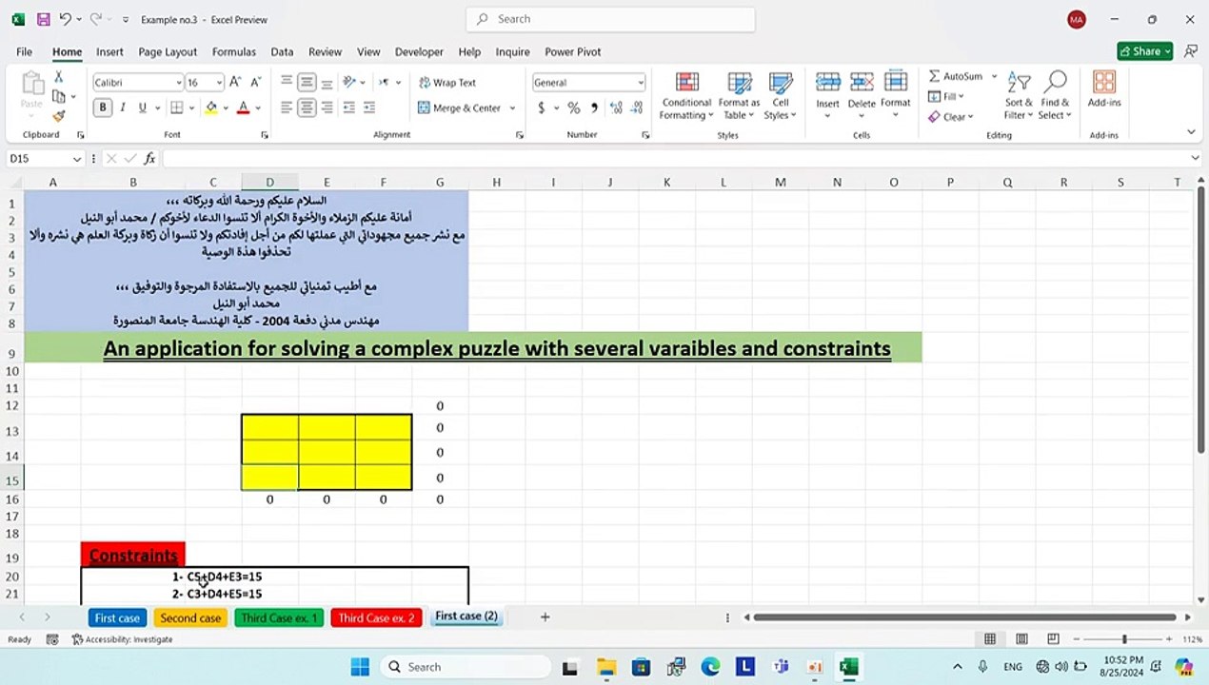This screenshot has height=685, width=1209.
Task: Switch to Page Layout tab
Action: click(168, 52)
